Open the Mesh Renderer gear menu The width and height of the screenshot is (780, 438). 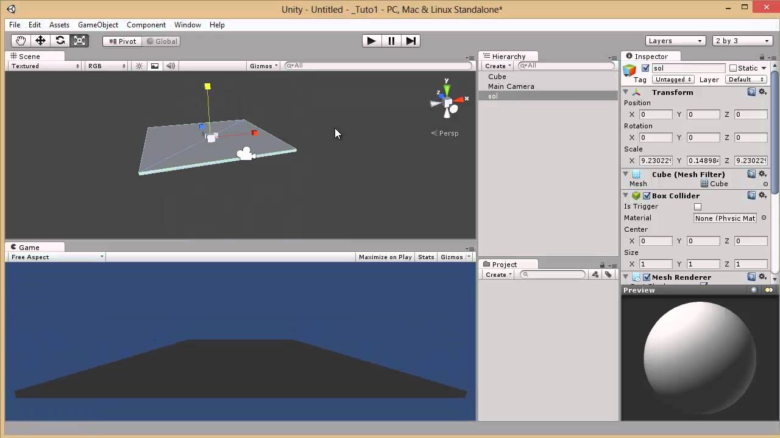point(762,277)
